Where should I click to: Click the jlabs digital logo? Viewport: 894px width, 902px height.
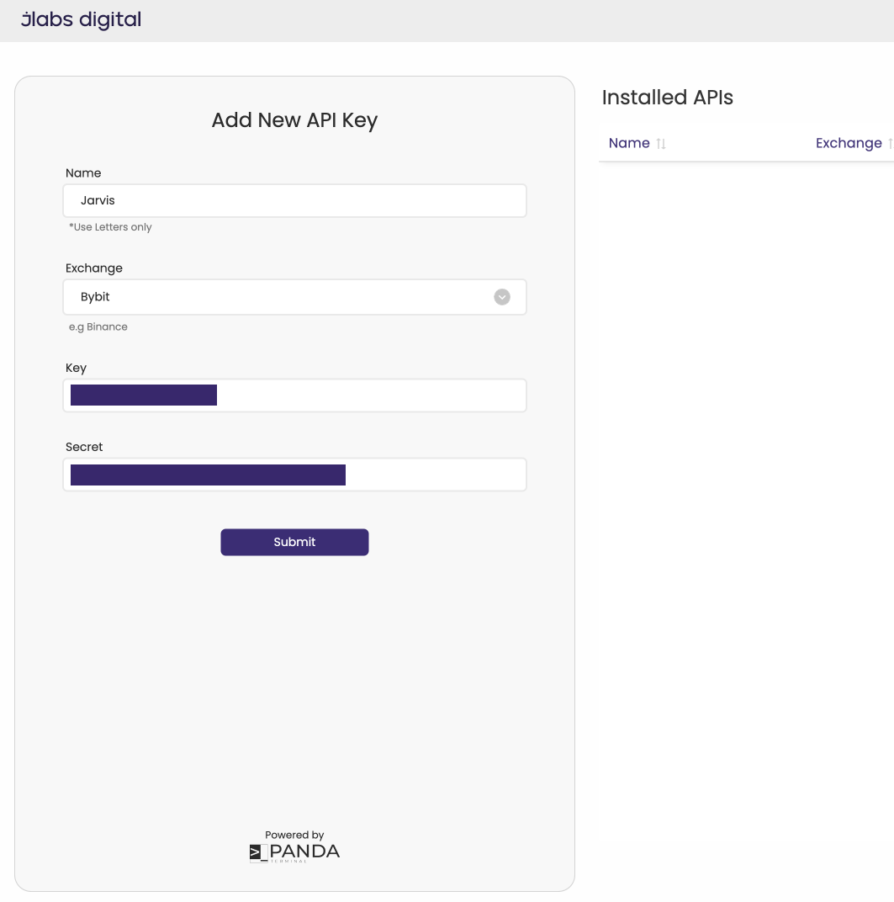[x=81, y=19]
